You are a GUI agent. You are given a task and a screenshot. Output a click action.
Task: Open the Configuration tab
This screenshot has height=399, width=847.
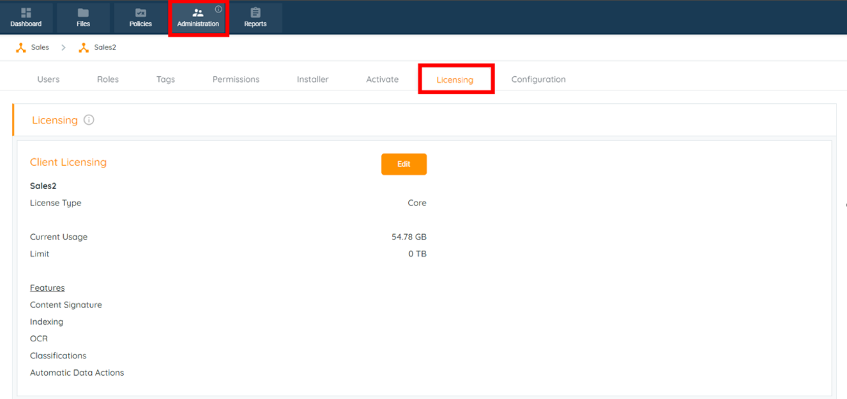[538, 79]
